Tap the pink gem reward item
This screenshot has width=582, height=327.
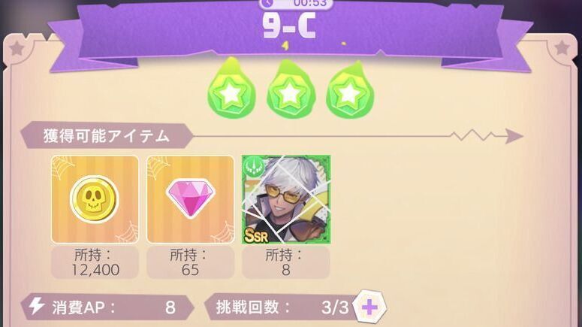pos(191,199)
